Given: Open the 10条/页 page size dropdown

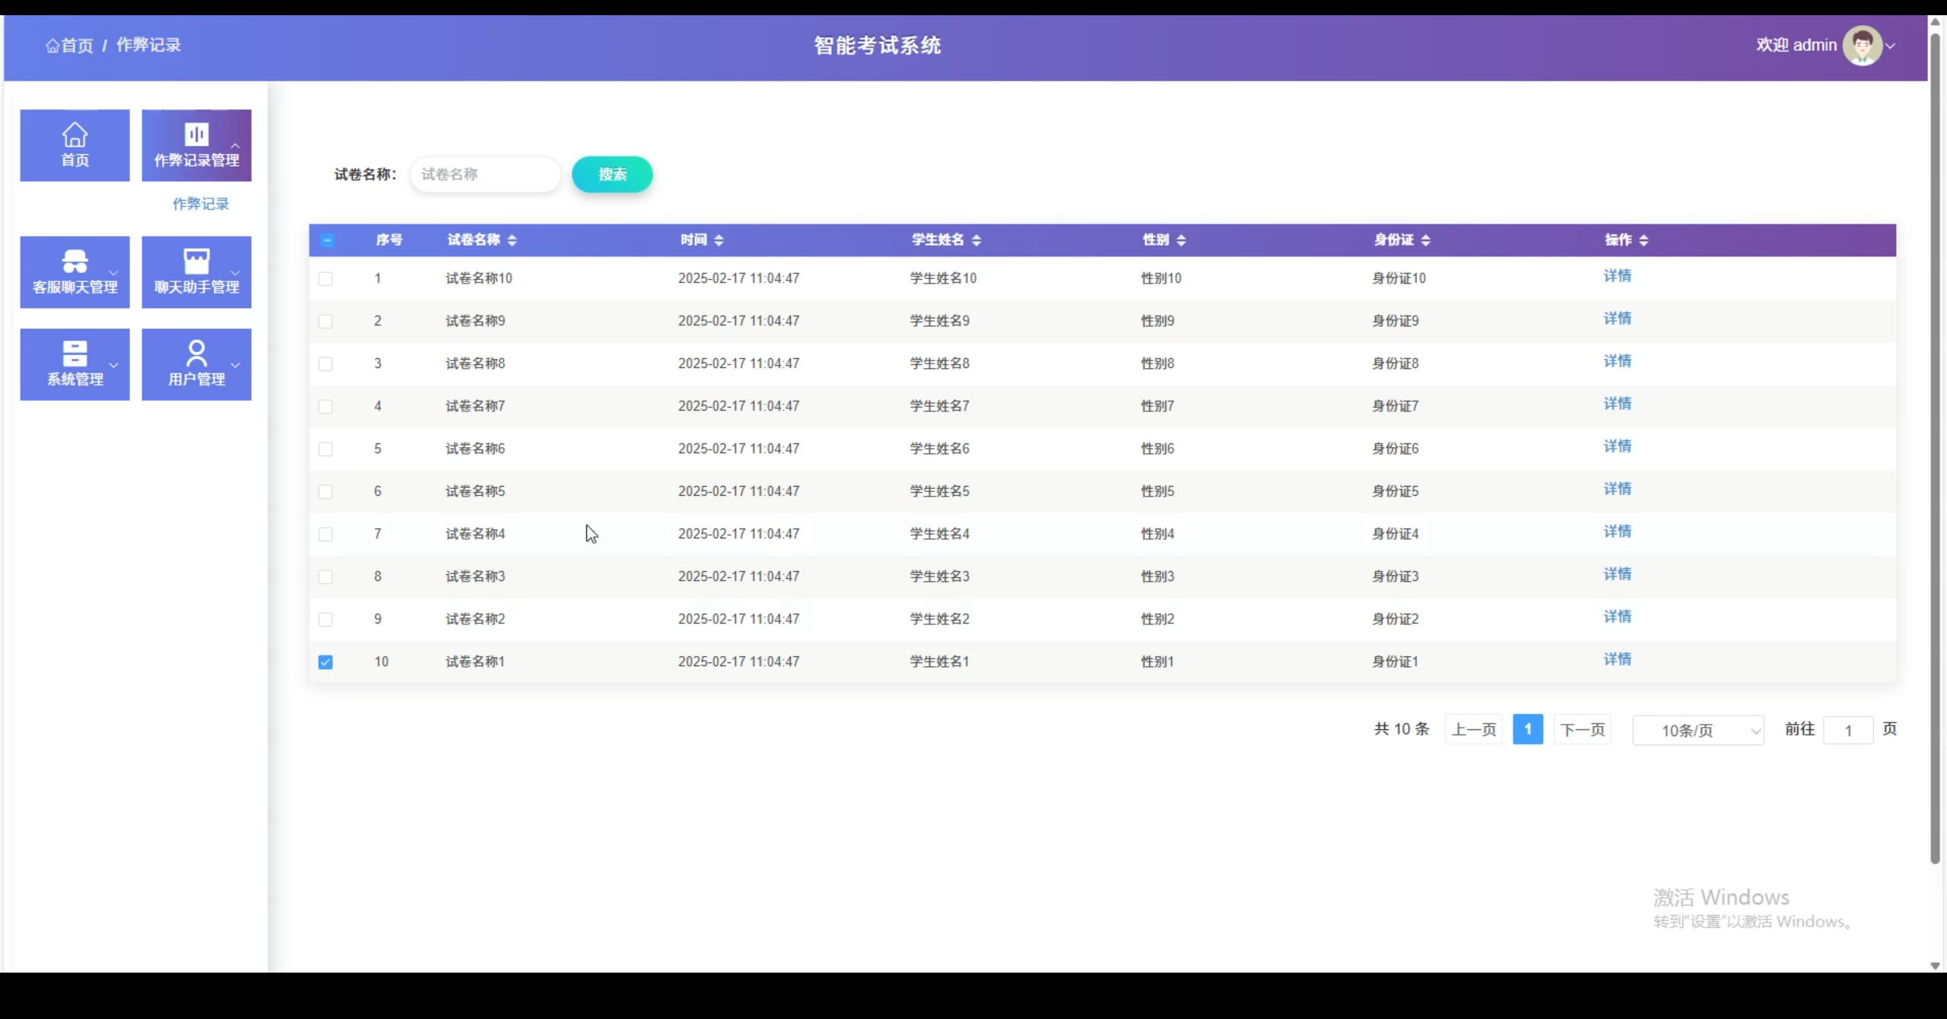Looking at the screenshot, I should click(x=1698, y=731).
